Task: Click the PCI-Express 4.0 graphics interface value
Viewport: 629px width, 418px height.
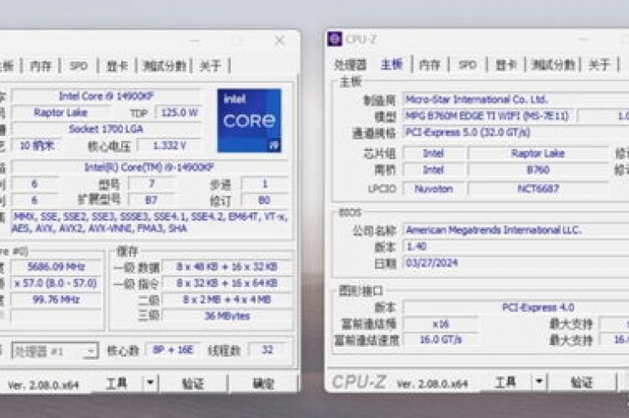Action: pos(517,307)
